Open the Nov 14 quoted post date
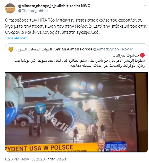Viewport: 149px width, 163px height. [x=128, y=49]
